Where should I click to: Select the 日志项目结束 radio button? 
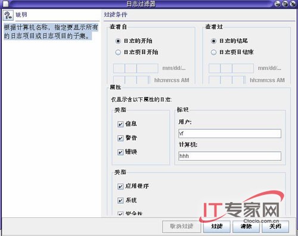click(x=213, y=52)
